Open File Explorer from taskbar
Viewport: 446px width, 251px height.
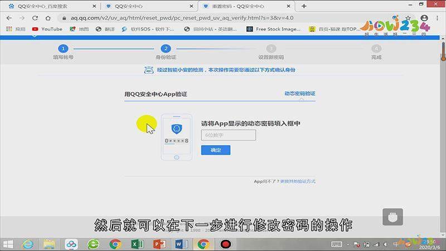pyautogui.click(x=49, y=244)
